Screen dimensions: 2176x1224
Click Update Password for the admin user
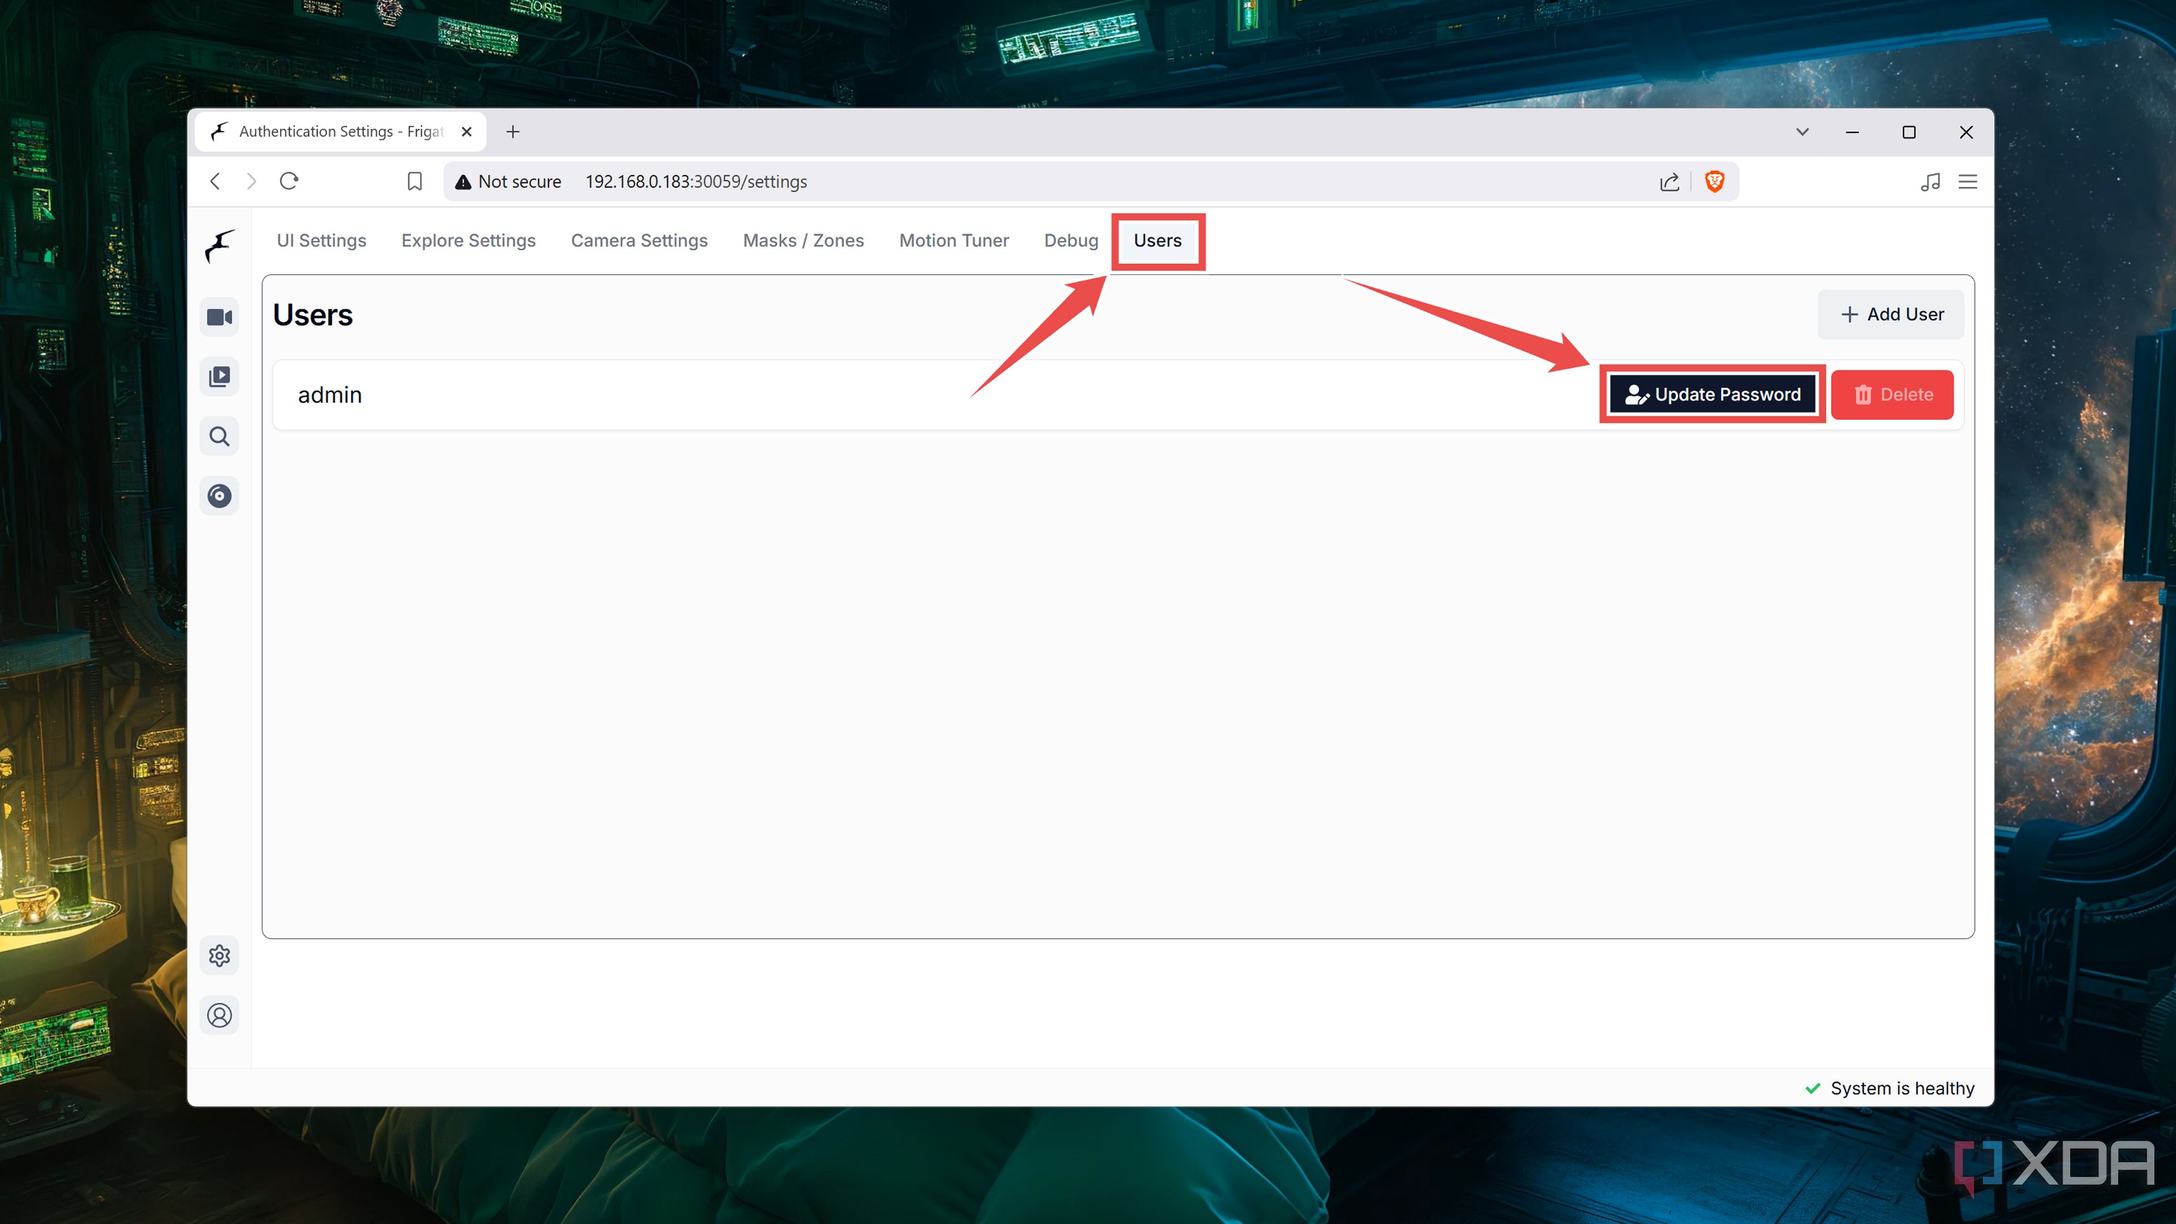(x=1711, y=394)
